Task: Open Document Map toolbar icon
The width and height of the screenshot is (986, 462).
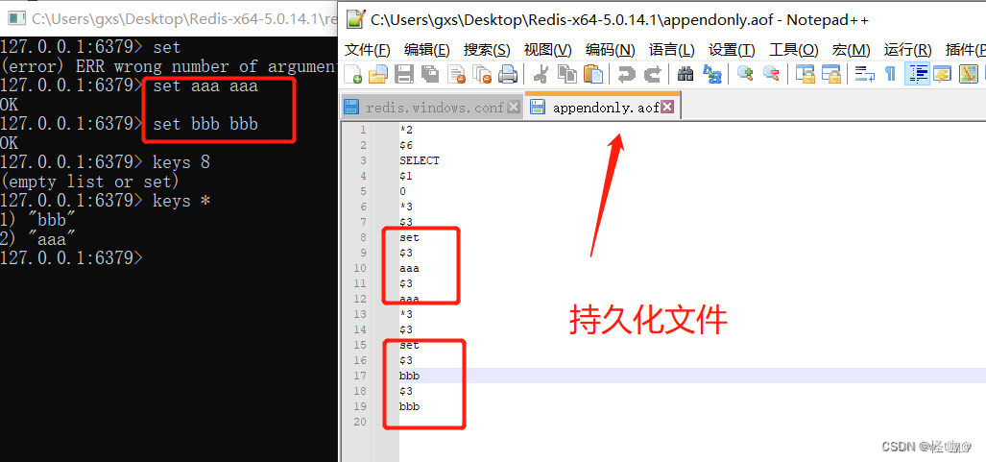Action: click(x=969, y=74)
